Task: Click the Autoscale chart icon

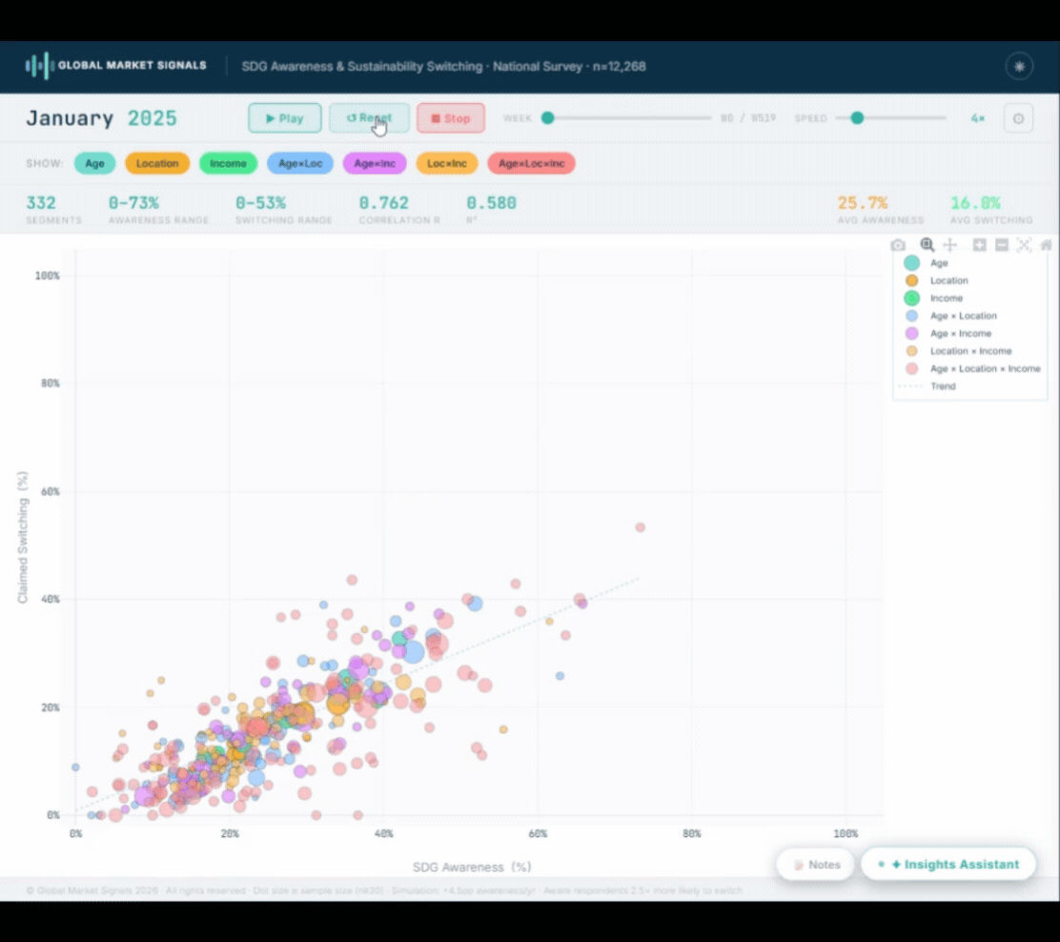Action: pyautogui.click(x=1024, y=245)
